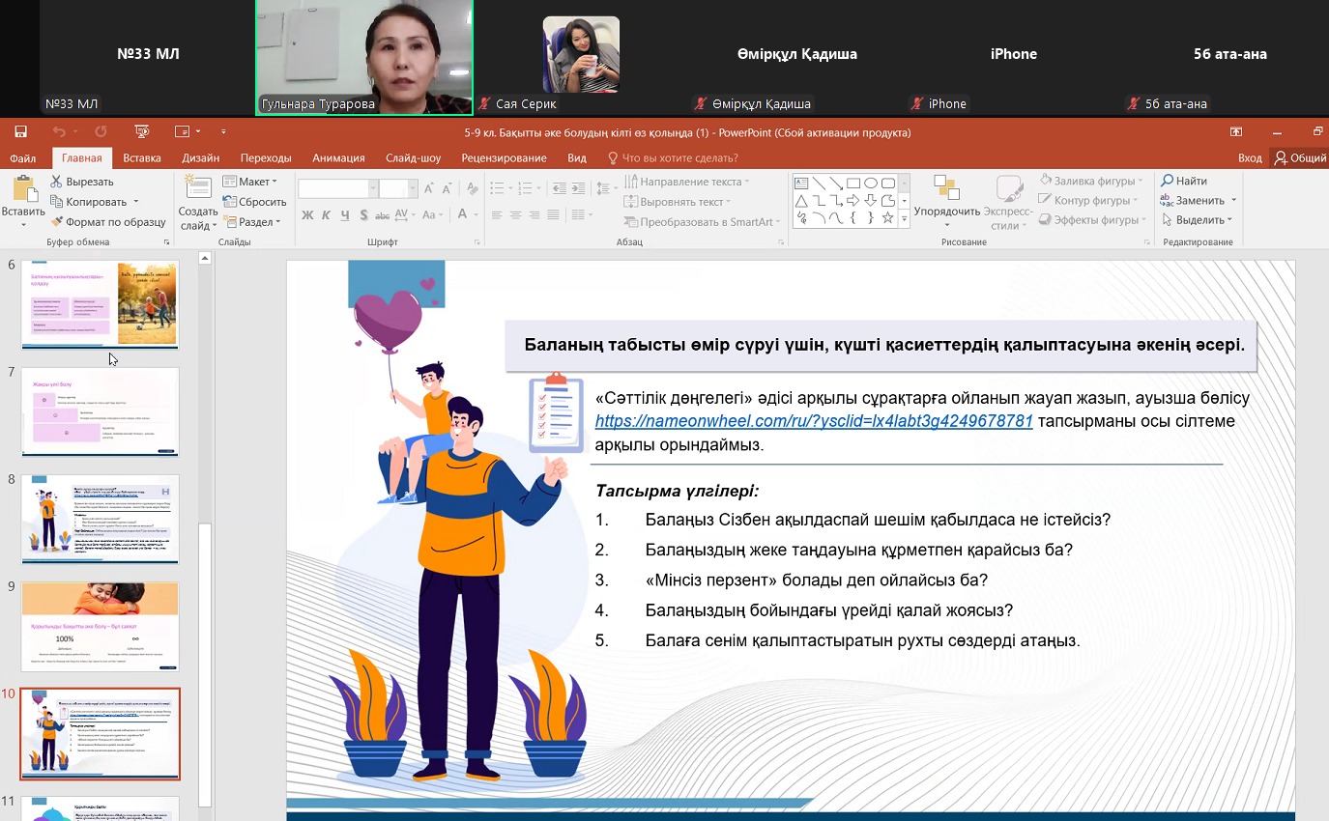Viewport: 1329px width, 821px height.
Task: Start slideshow from beginning in quick access toolbar
Action: click(142, 132)
